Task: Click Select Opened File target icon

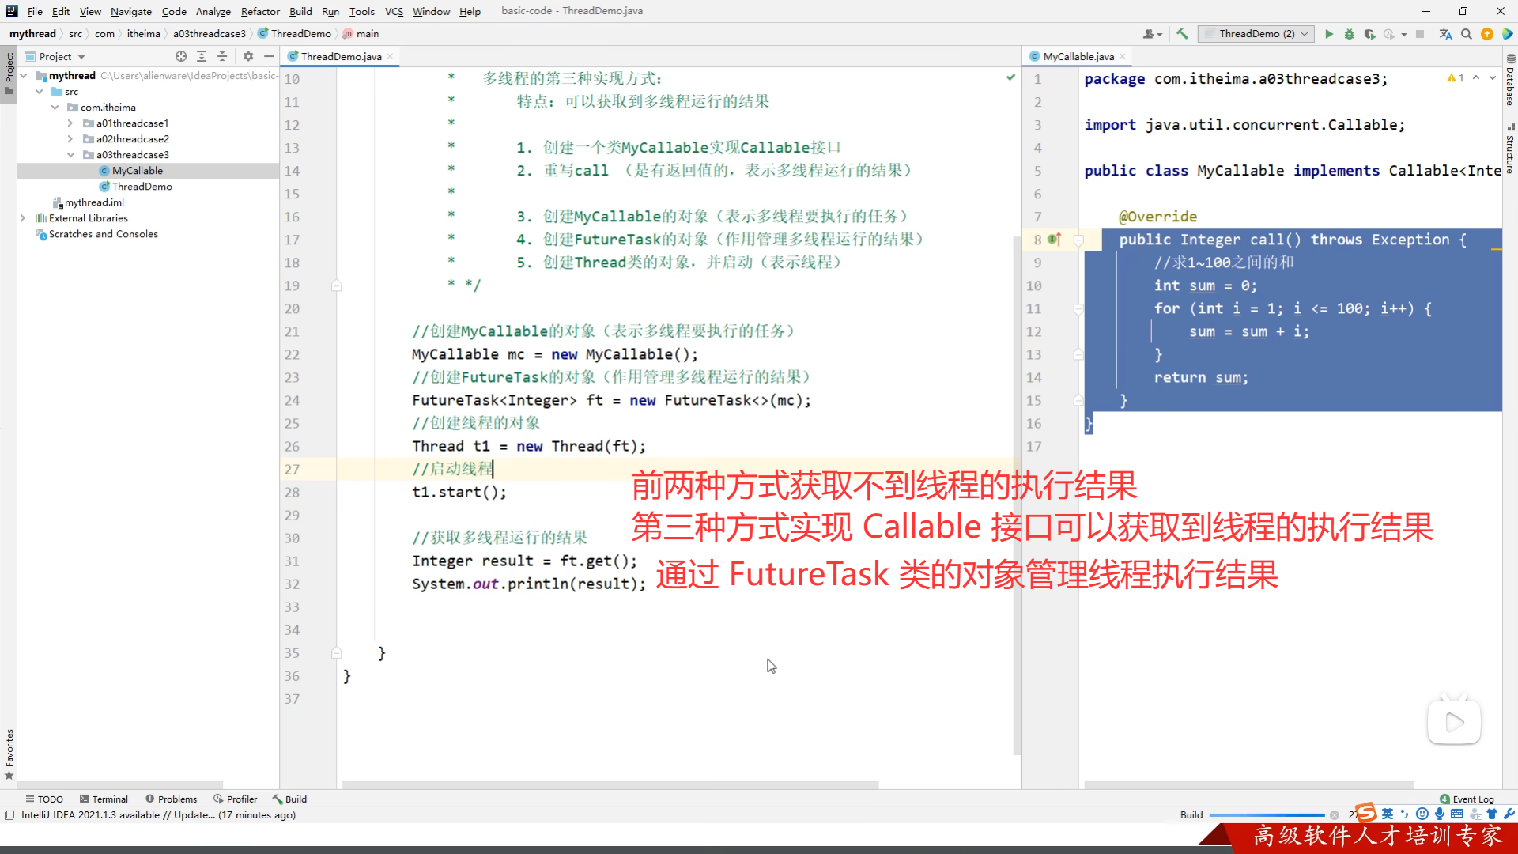Action: pyautogui.click(x=181, y=56)
